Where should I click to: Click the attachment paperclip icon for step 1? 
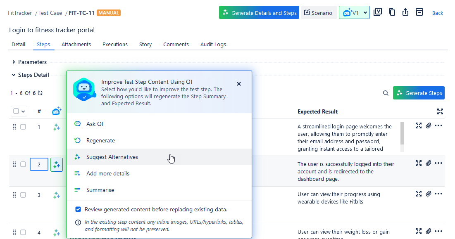pos(429,125)
